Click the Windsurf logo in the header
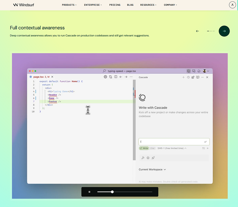The width and height of the screenshot is (238, 207). coord(24,5)
